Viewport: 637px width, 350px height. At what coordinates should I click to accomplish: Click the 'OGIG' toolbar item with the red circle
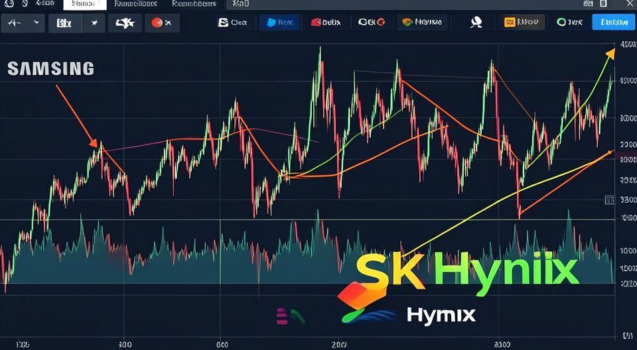pyautogui.click(x=372, y=23)
